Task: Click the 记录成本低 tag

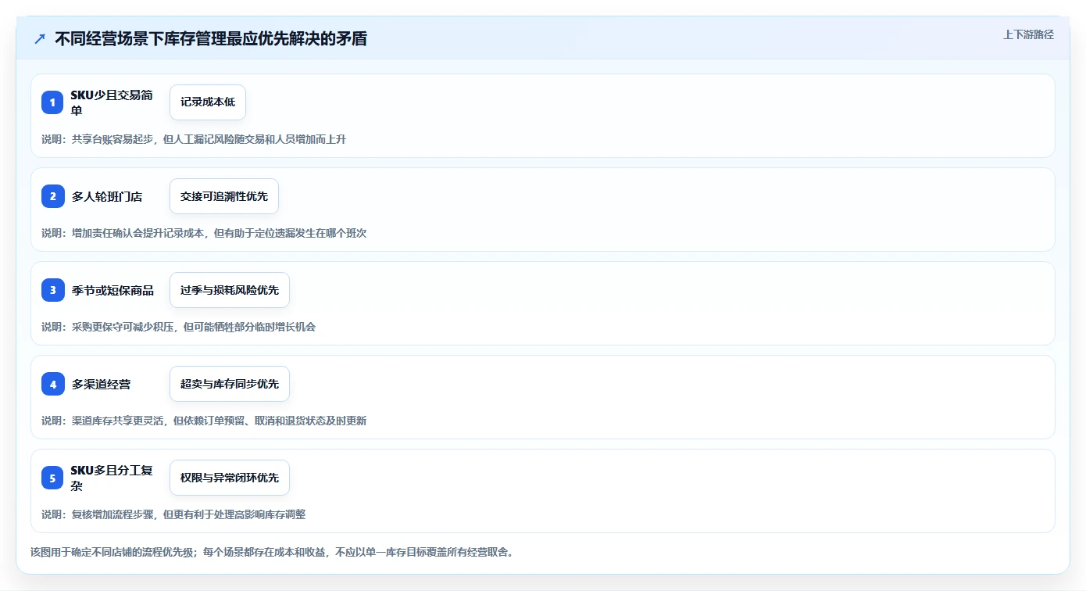Action: click(208, 102)
